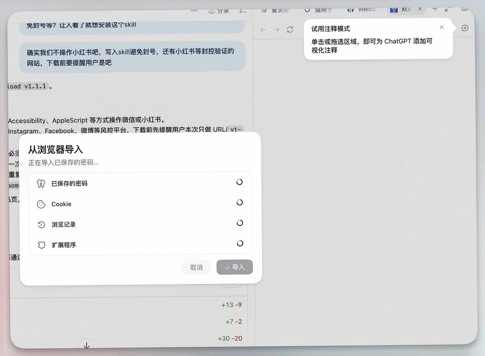Click the 扩展程序 row loading spinner
This screenshot has height=356, width=485.
tap(240, 243)
